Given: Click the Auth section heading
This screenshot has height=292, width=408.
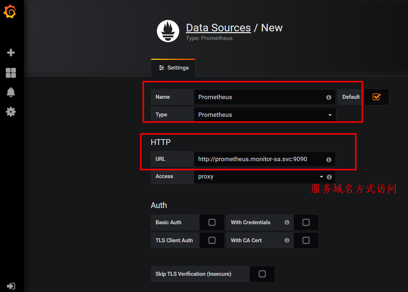Looking at the screenshot, I should click(x=159, y=205).
